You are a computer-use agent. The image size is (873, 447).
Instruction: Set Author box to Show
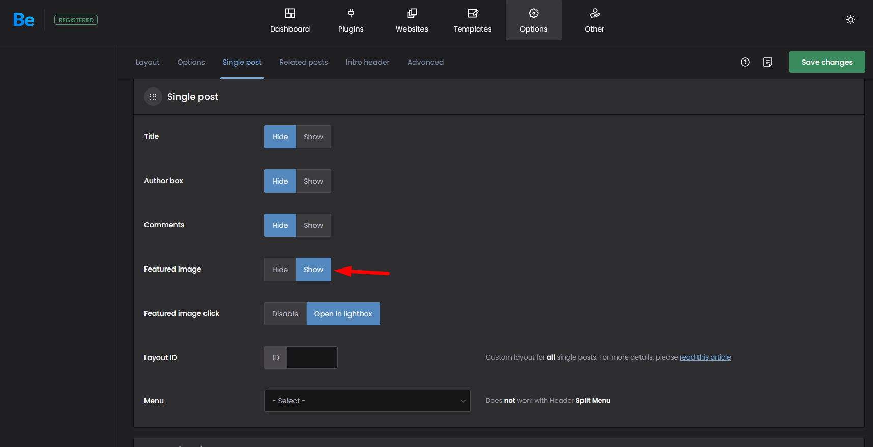click(313, 181)
